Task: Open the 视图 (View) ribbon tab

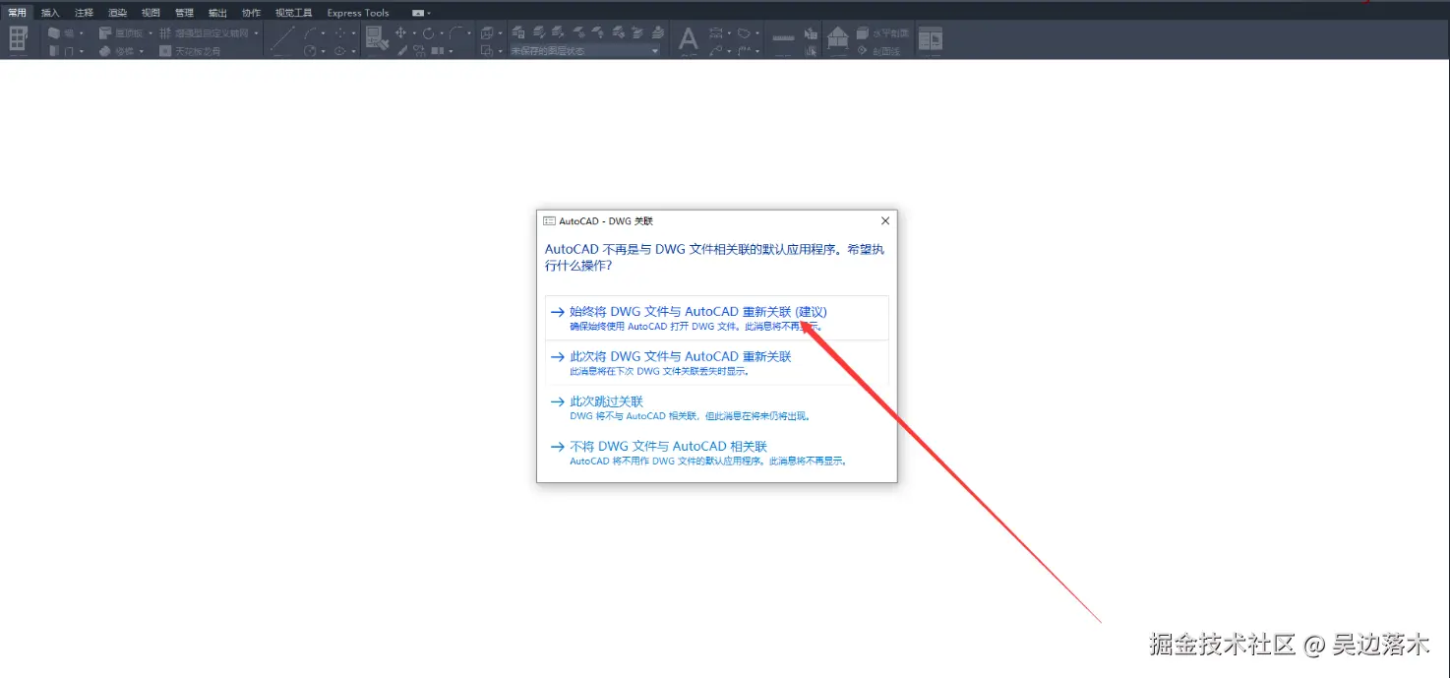Action: point(151,13)
